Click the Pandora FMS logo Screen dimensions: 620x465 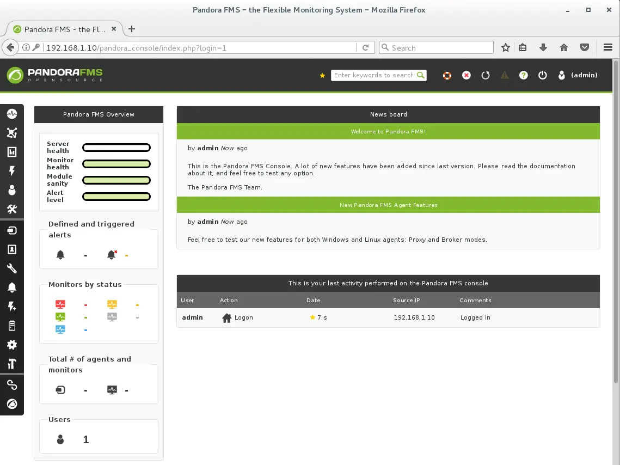tap(54, 75)
